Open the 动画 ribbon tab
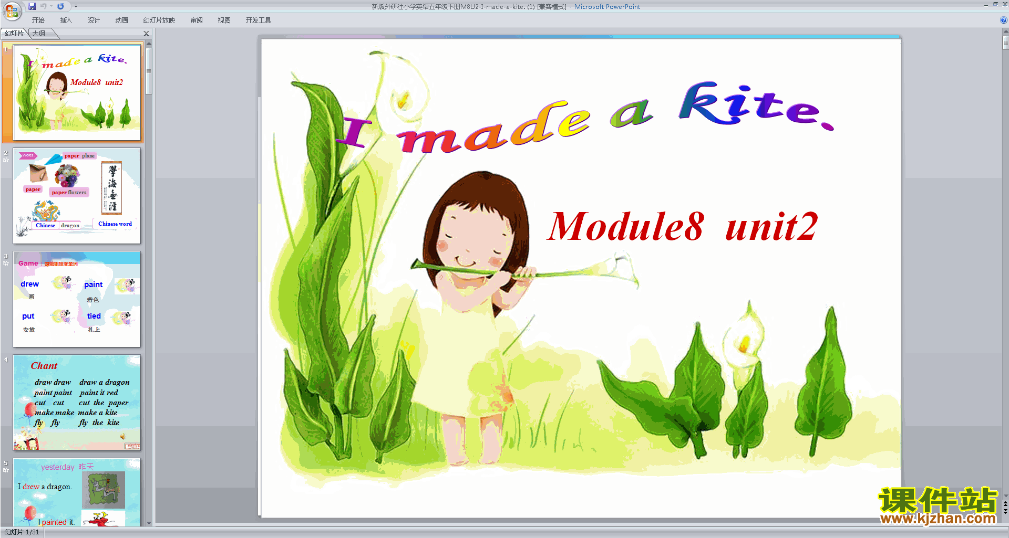Screen dimensions: 1009x538 click(121, 20)
